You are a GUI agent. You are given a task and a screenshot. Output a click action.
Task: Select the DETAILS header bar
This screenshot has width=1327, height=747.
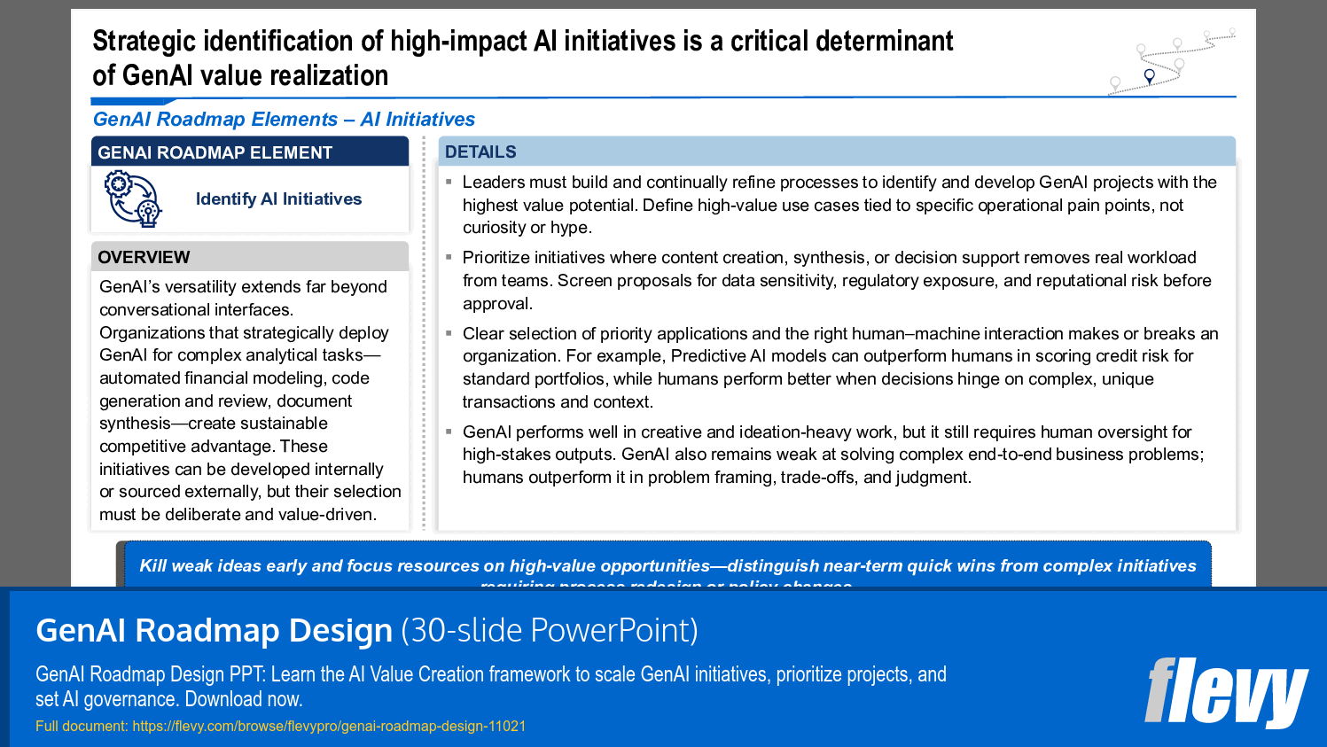838,151
